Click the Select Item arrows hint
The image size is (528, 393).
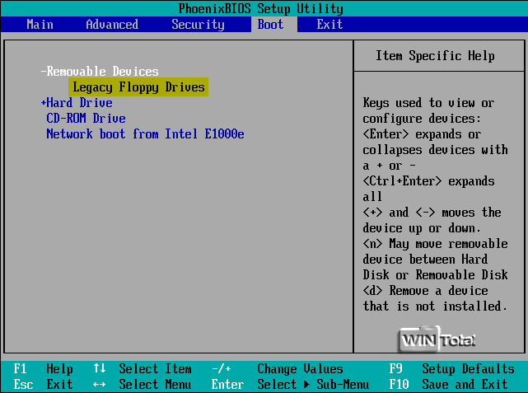coord(143,369)
